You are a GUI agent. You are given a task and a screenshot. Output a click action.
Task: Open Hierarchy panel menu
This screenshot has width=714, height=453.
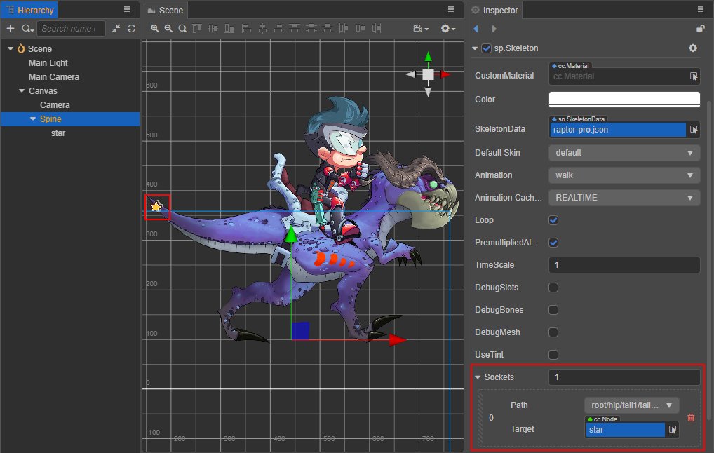pos(127,10)
